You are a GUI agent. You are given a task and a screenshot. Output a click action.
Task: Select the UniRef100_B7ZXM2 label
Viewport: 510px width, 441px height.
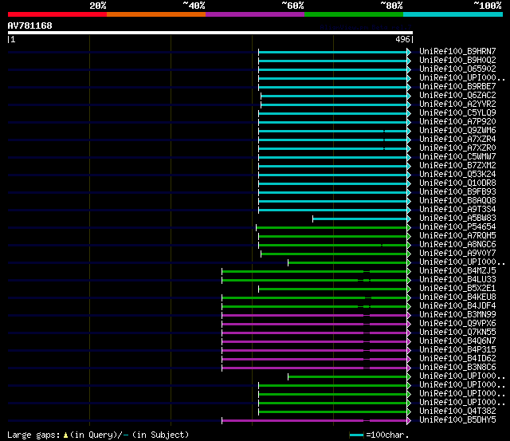pyautogui.click(x=457, y=166)
